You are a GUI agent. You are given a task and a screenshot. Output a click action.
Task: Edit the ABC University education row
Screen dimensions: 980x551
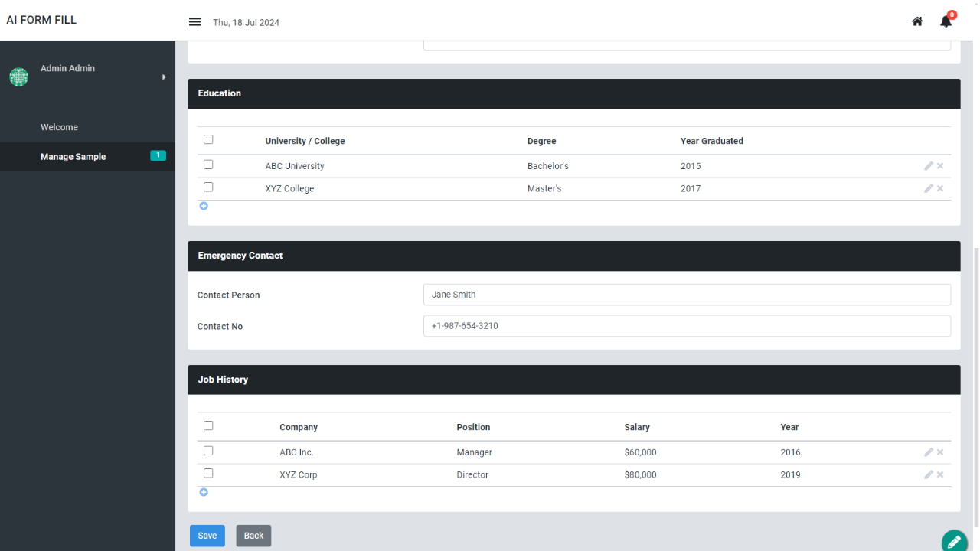coord(929,166)
